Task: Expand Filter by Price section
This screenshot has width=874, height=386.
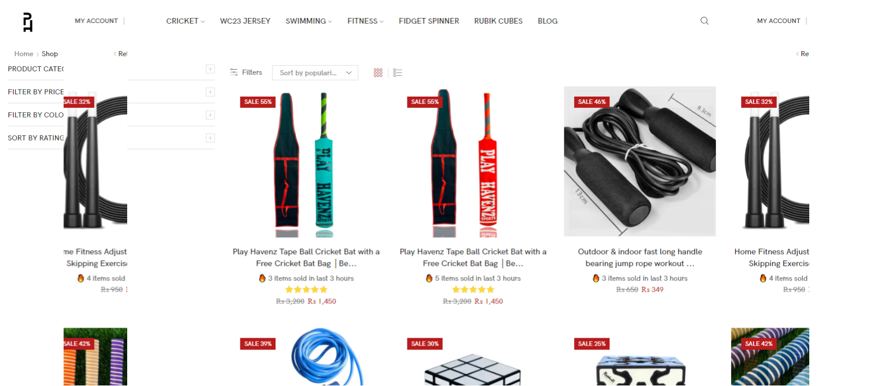Action: (x=210, y=92)
